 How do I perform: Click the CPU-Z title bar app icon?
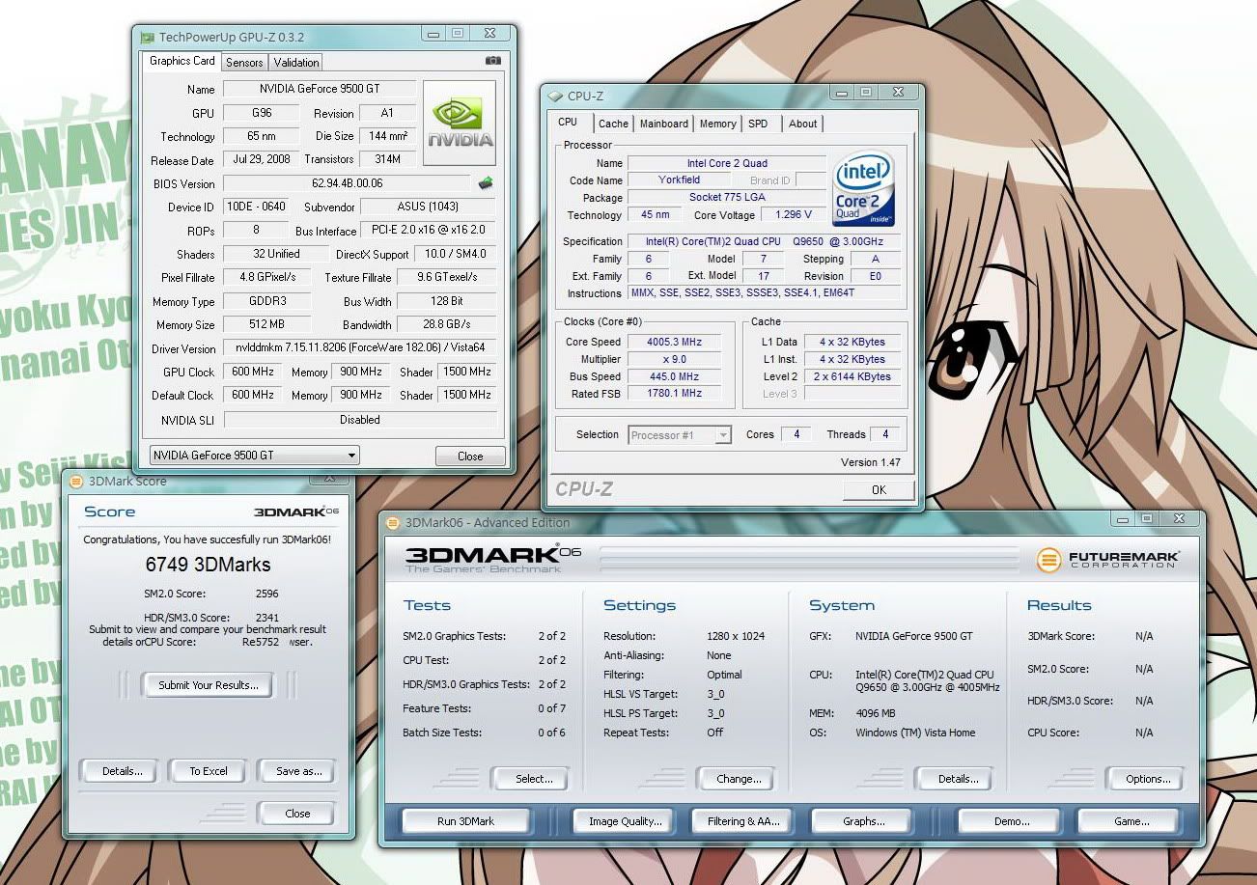pos(554,97)
